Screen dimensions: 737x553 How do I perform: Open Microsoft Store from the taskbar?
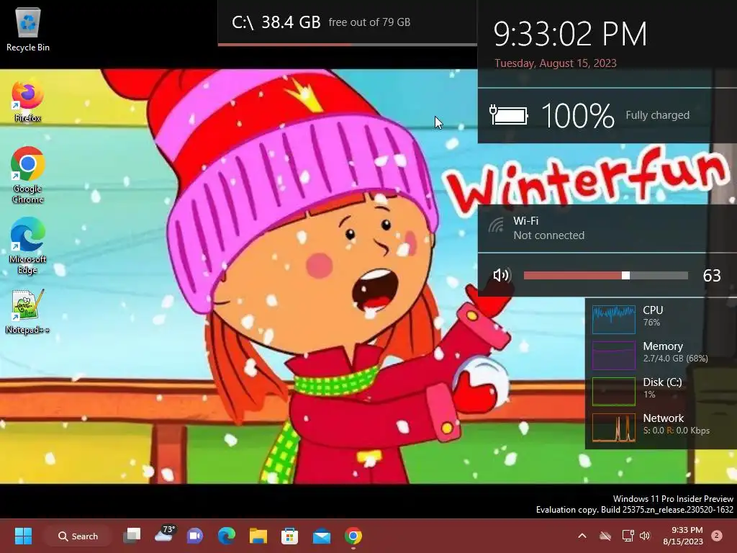tap(289, 536)
